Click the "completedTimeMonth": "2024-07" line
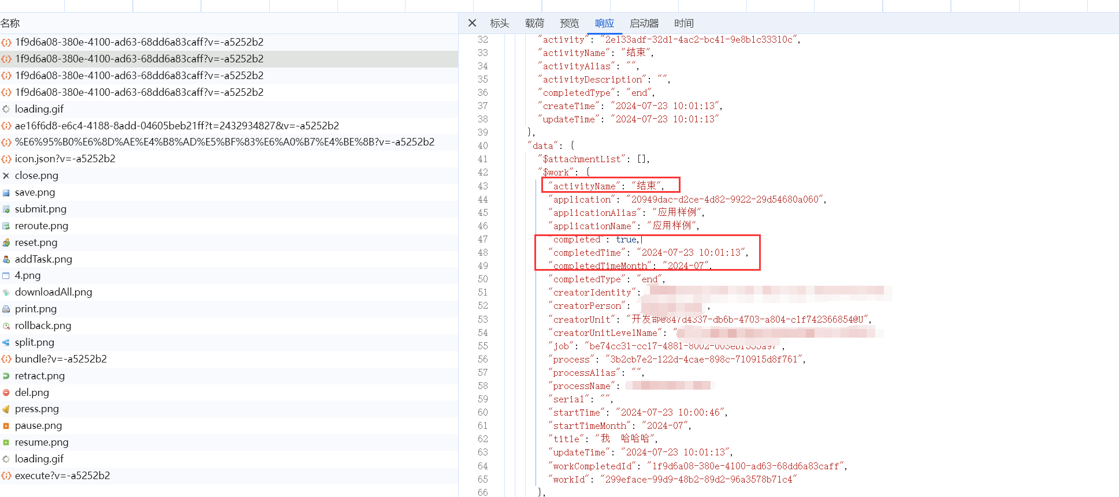The width and height of the screenshot is (1119, 497). point(630,266)
